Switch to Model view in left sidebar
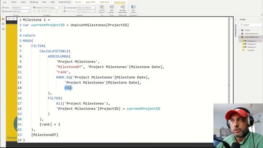This screenshot has height=148, width=263. [3, 29]
